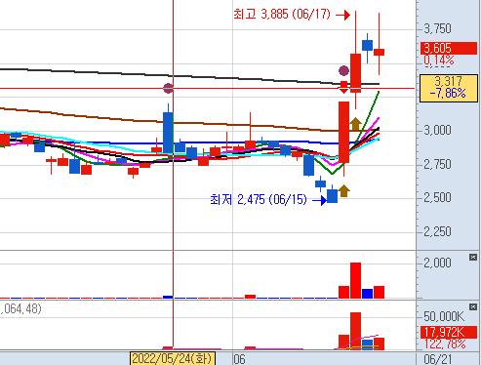This screenshot has height=365, width=481.
Task: Click the 2,250 price axis label
Action: [437, 232]
